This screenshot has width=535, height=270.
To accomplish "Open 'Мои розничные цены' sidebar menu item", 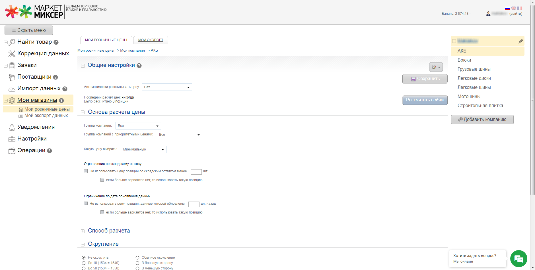I will coord(47,109).
